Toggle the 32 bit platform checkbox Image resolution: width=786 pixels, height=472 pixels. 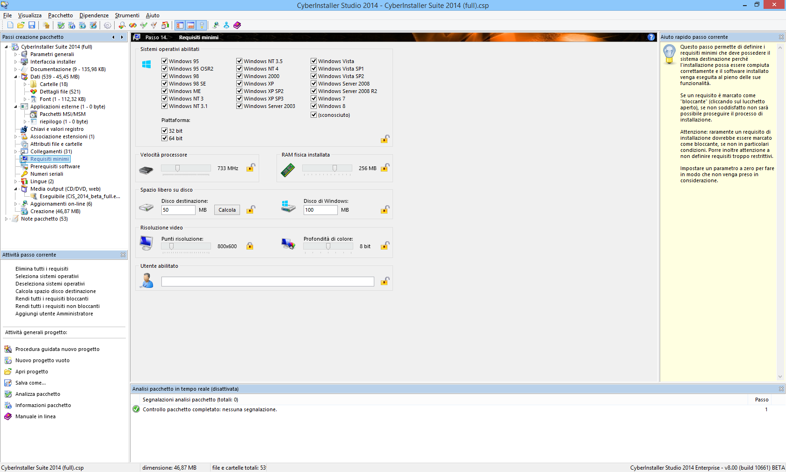[165, 131]
